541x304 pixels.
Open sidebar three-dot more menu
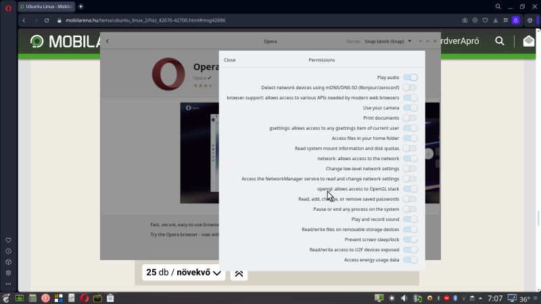[x=8, y=284]
